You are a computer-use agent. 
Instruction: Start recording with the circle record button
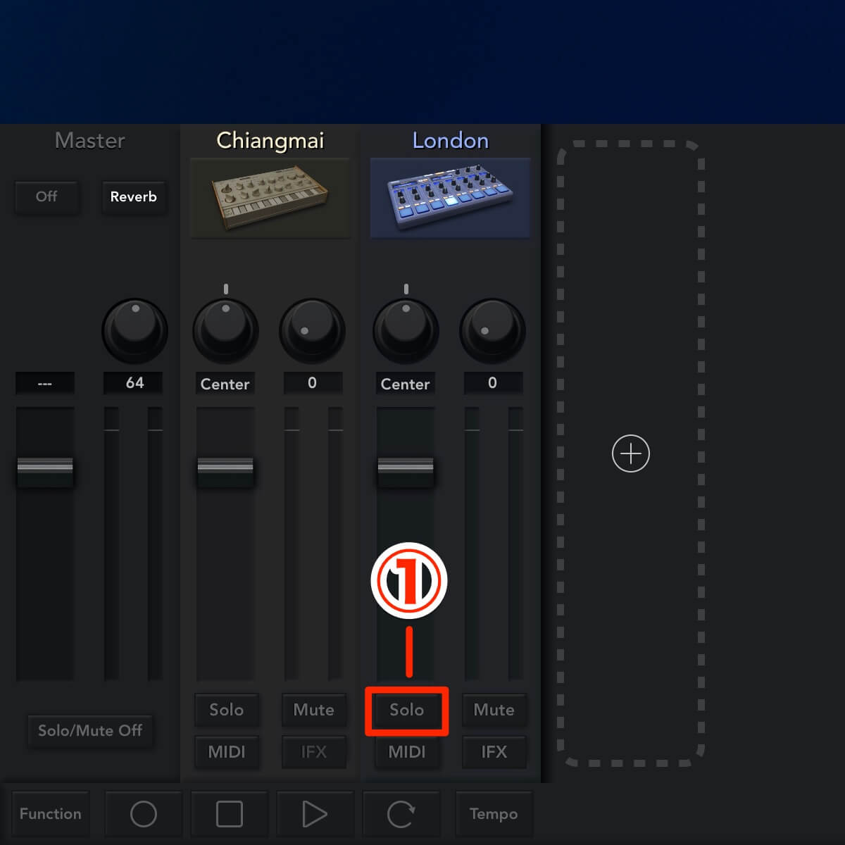tap(144, 814)
